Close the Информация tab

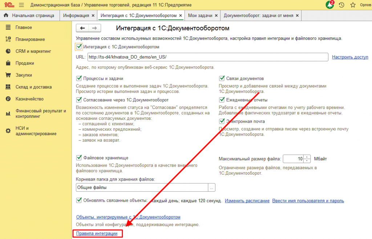[x=93, y=15]
